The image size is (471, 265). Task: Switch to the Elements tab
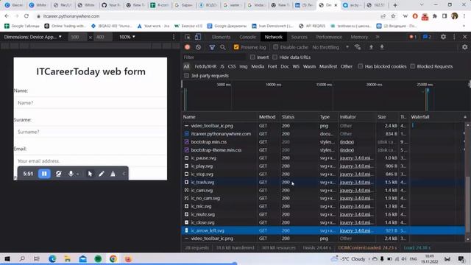tap(221, 37)
